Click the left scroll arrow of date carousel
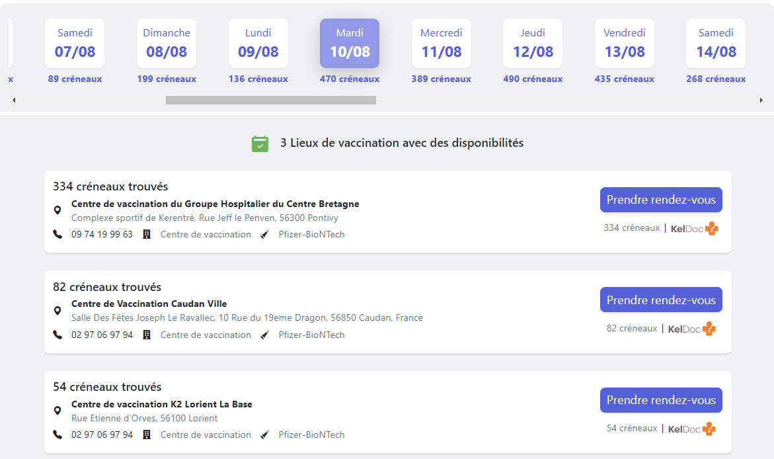 click(14, 101)
